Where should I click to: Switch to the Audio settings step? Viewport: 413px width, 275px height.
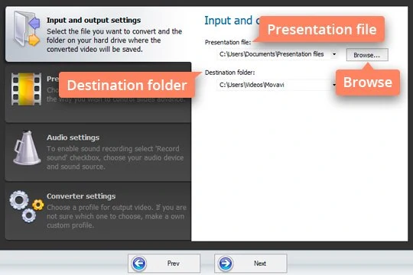[x=98, y=152]
